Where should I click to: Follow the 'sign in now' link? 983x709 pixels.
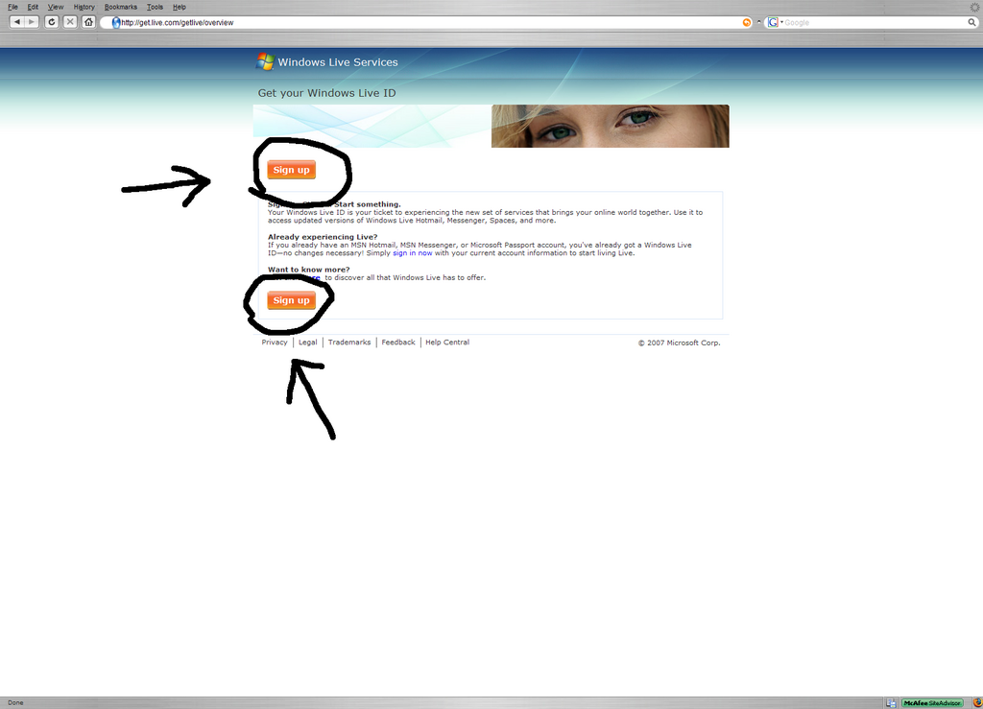(413, 253)
